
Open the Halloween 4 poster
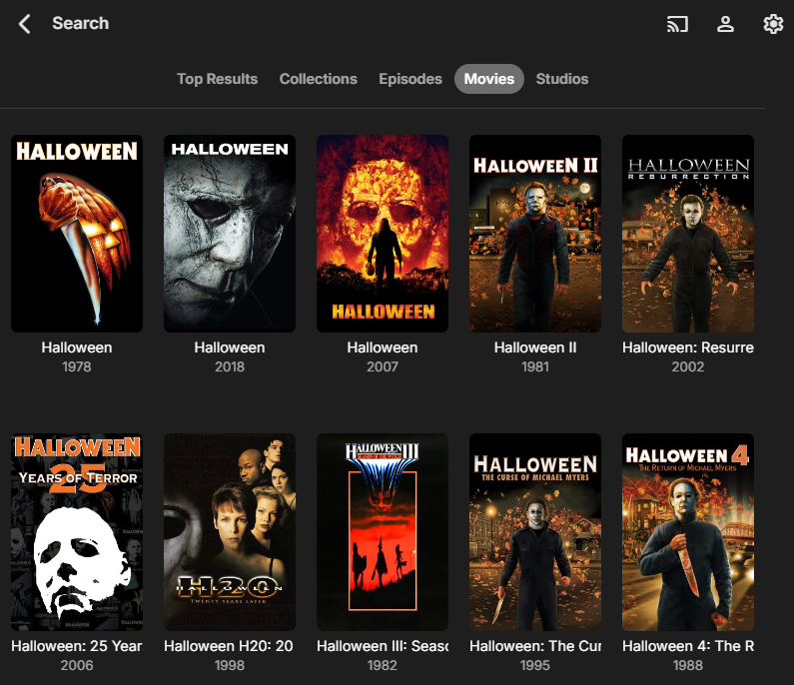pos(688,532)
